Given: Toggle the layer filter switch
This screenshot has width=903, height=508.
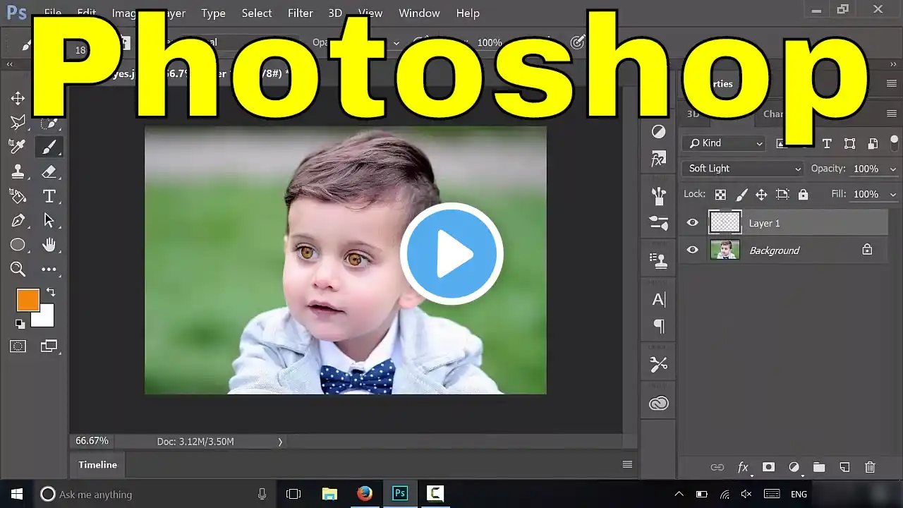Looking at the screenshot, I should (x=895, y=142).
